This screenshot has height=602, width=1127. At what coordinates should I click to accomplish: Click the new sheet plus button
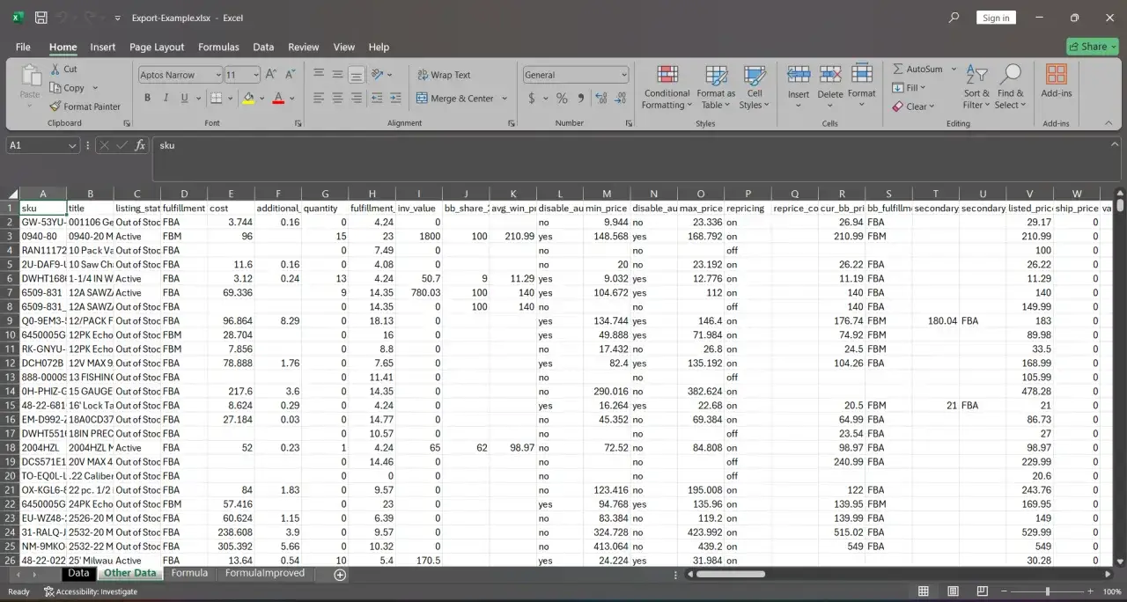tap(340, 575)
